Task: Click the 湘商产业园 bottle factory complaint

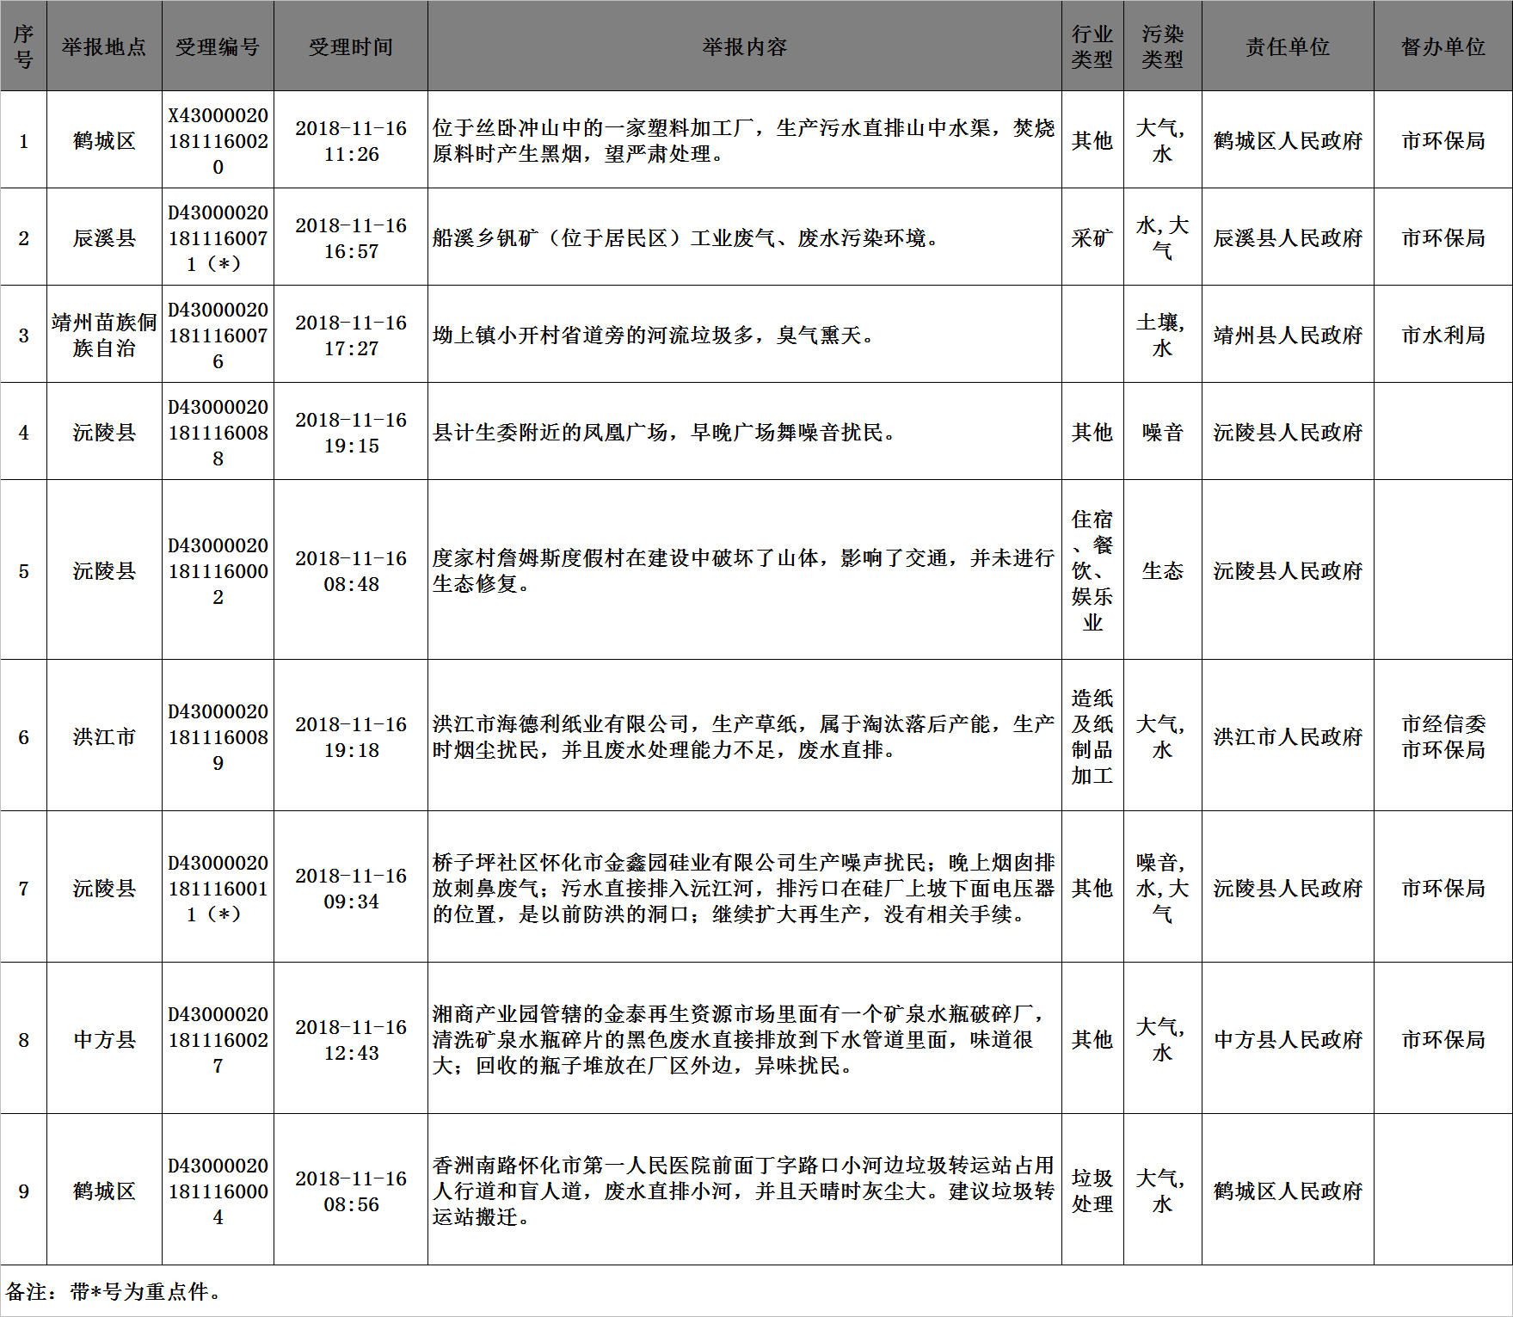Action: pyautogui.click(x=745, y=1039)
